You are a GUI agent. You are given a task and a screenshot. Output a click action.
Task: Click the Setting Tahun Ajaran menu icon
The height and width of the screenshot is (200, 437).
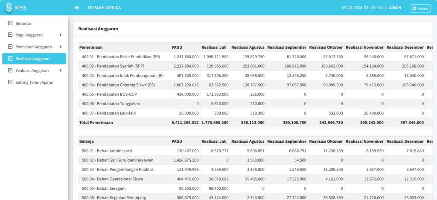coord(10,82)
